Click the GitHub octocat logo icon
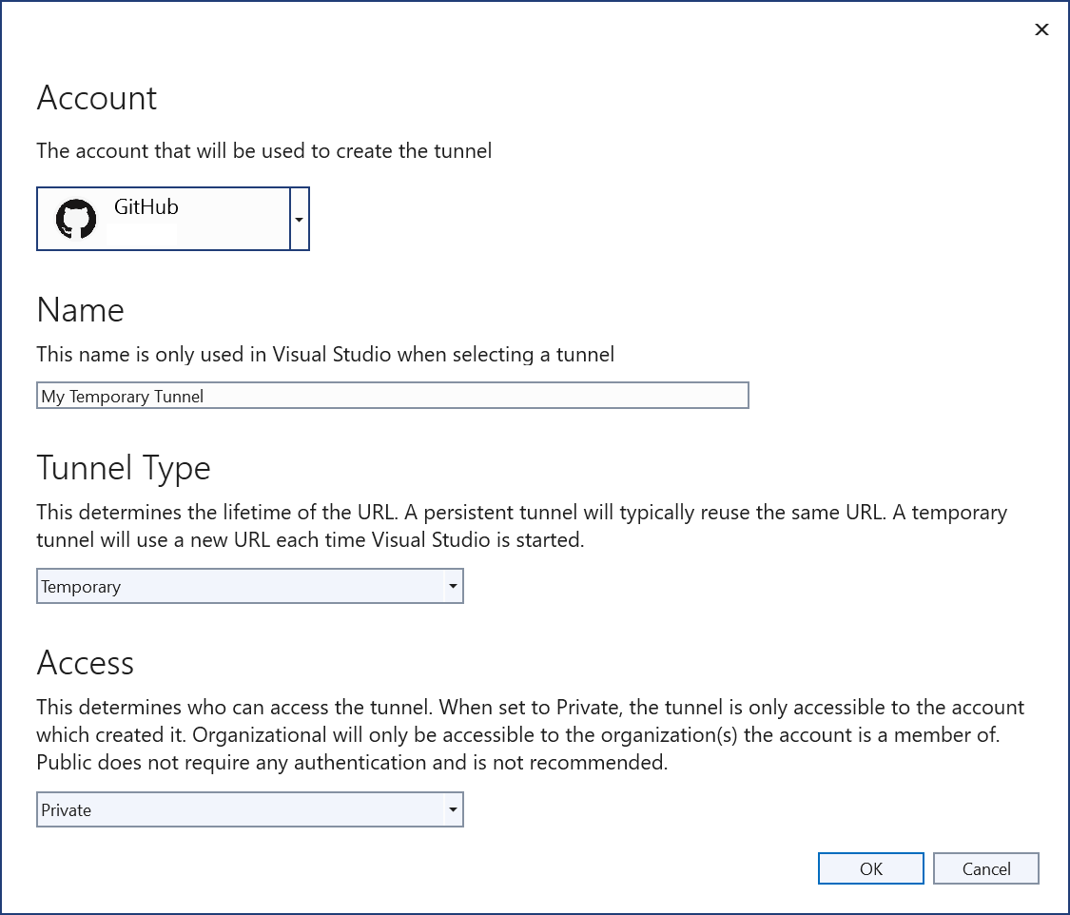The width and height of the screenshot is (1070, 915). [x=76, y=220]
